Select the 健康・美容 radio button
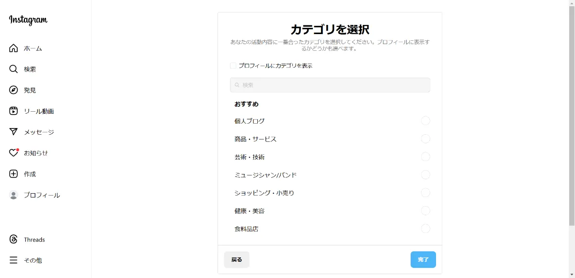This screenshot has width=575, height=278. 425,211
